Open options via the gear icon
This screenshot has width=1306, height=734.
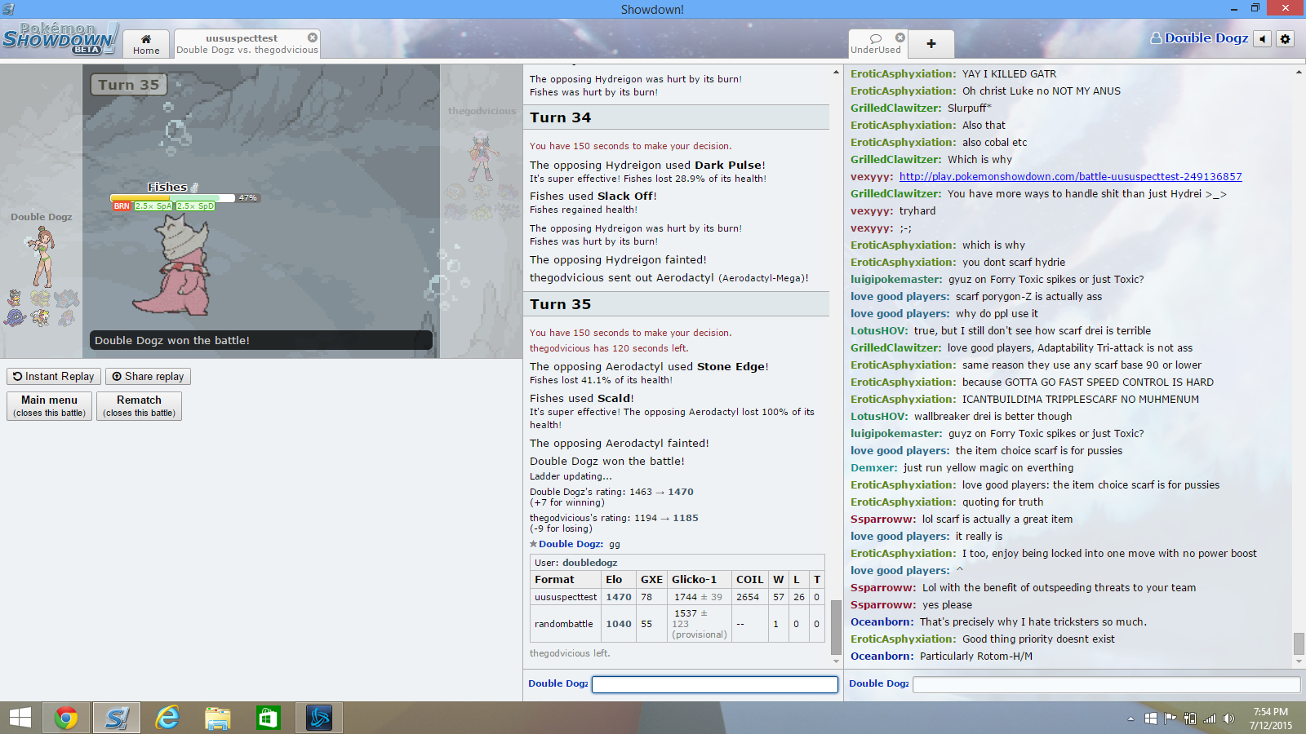(1286, 39)
